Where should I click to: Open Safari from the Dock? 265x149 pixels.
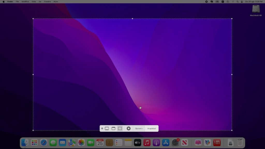coord(44,142)
